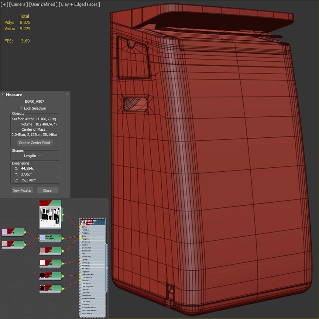The height and width of the screenshot is (319, 319).
Task: Click the FPS value 3,69
Action: coord(26,41)
